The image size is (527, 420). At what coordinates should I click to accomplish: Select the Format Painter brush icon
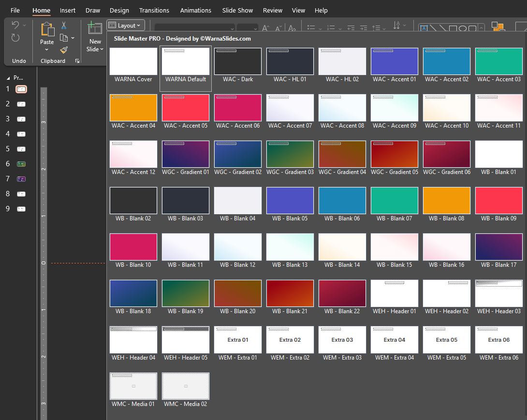tap(64, 50)
